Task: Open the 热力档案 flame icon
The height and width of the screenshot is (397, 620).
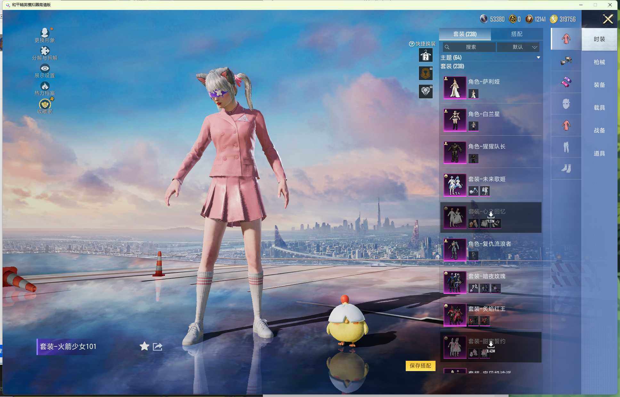Action: 45,86
